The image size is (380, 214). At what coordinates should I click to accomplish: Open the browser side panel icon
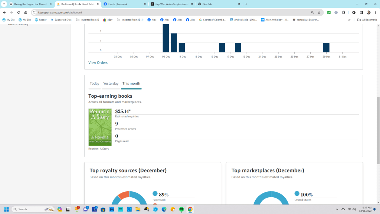[361, 12]
